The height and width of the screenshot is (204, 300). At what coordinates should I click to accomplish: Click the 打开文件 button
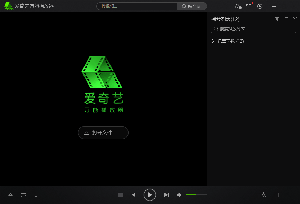(x=99, y=133)
